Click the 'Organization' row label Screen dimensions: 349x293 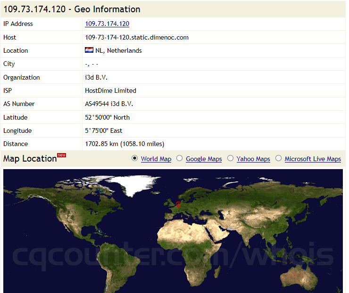22,78
